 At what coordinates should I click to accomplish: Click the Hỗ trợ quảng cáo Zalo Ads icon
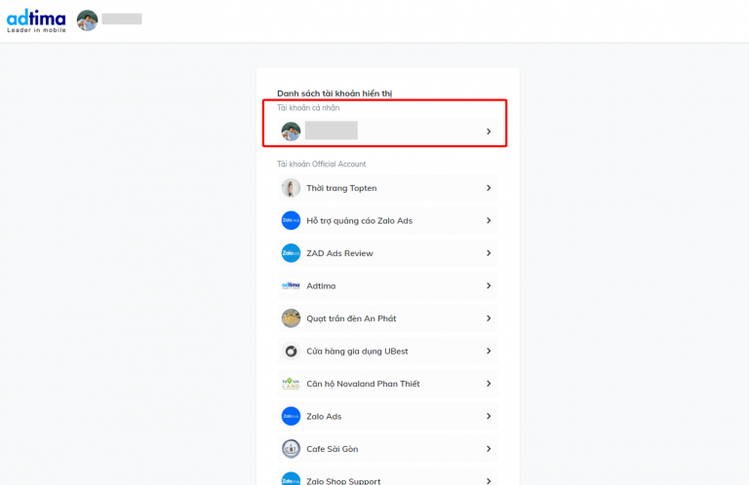(291, 220)
